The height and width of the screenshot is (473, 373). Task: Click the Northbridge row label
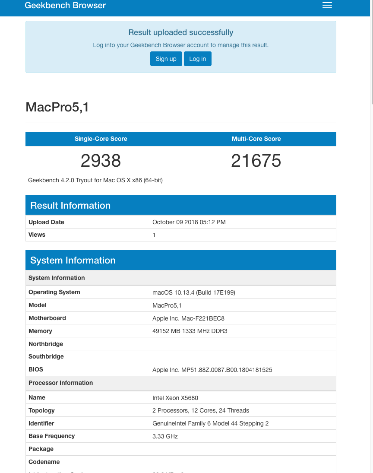coord(46,344)
